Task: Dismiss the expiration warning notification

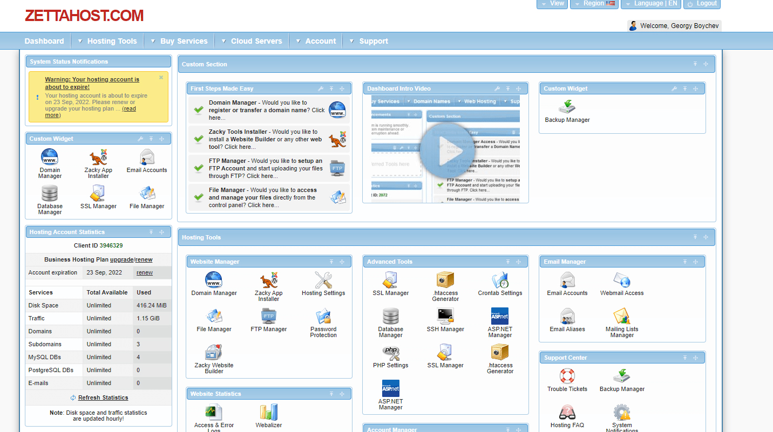Action: click(161, 78)
